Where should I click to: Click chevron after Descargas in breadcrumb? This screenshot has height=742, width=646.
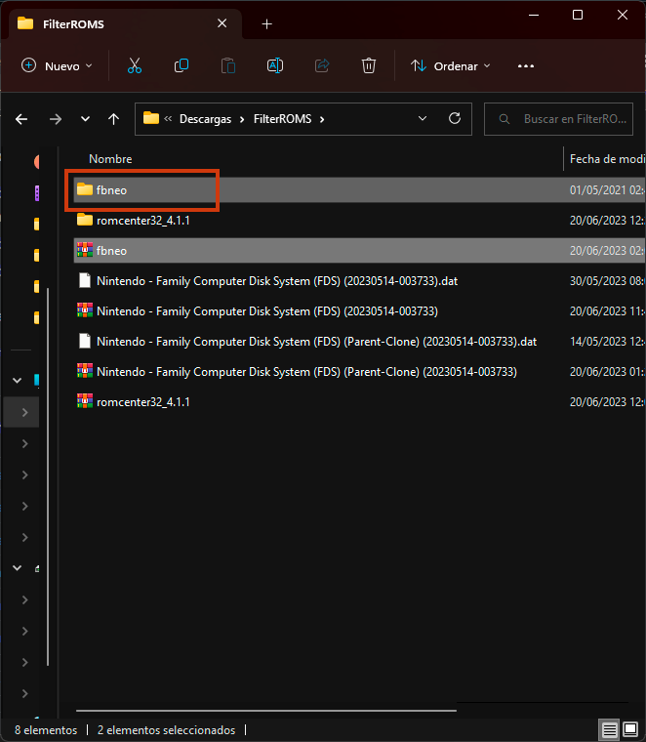[x=242, y=119]
